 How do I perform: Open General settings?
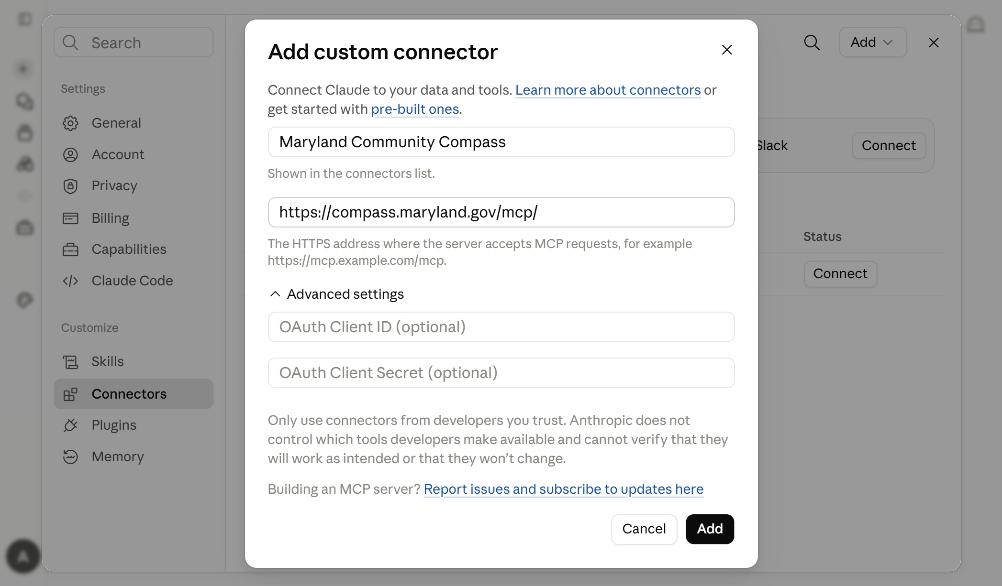[x=134, y=123]
